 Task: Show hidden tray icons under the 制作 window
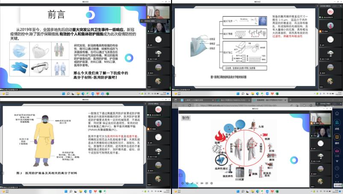pos(311,191)
